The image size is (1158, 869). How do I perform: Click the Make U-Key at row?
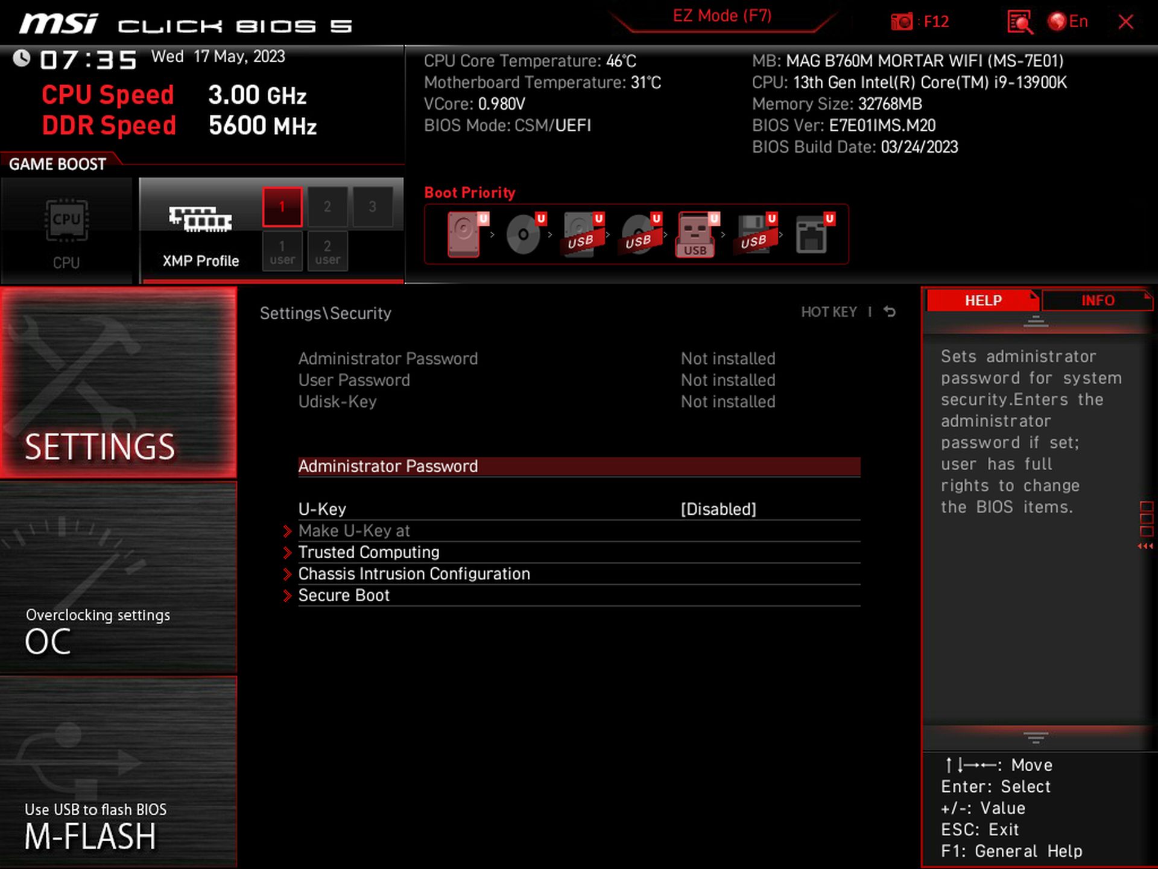[579, 531]
